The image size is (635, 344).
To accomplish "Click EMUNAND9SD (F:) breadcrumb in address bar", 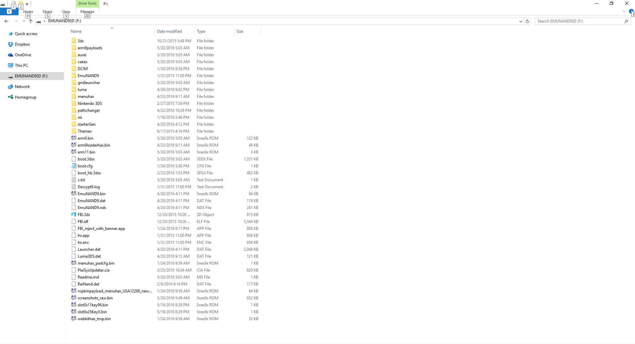I will click(x=64, y=21).
